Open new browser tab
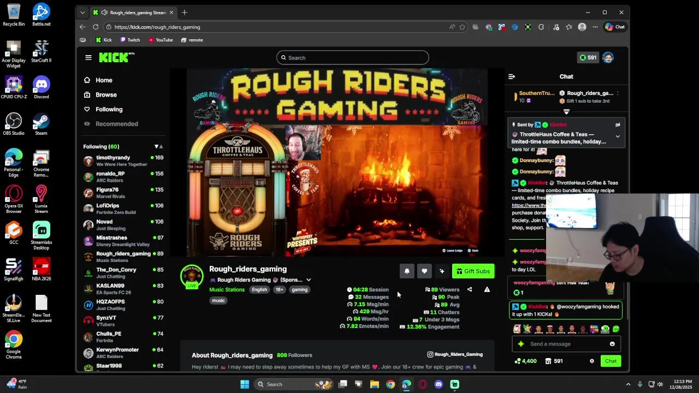The image size is (699, 393). tap(185, 12)
